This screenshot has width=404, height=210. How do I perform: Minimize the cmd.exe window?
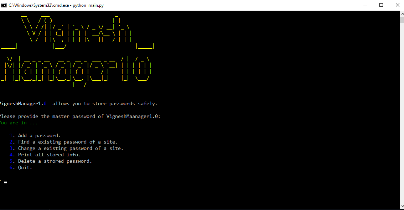point(365,5)
